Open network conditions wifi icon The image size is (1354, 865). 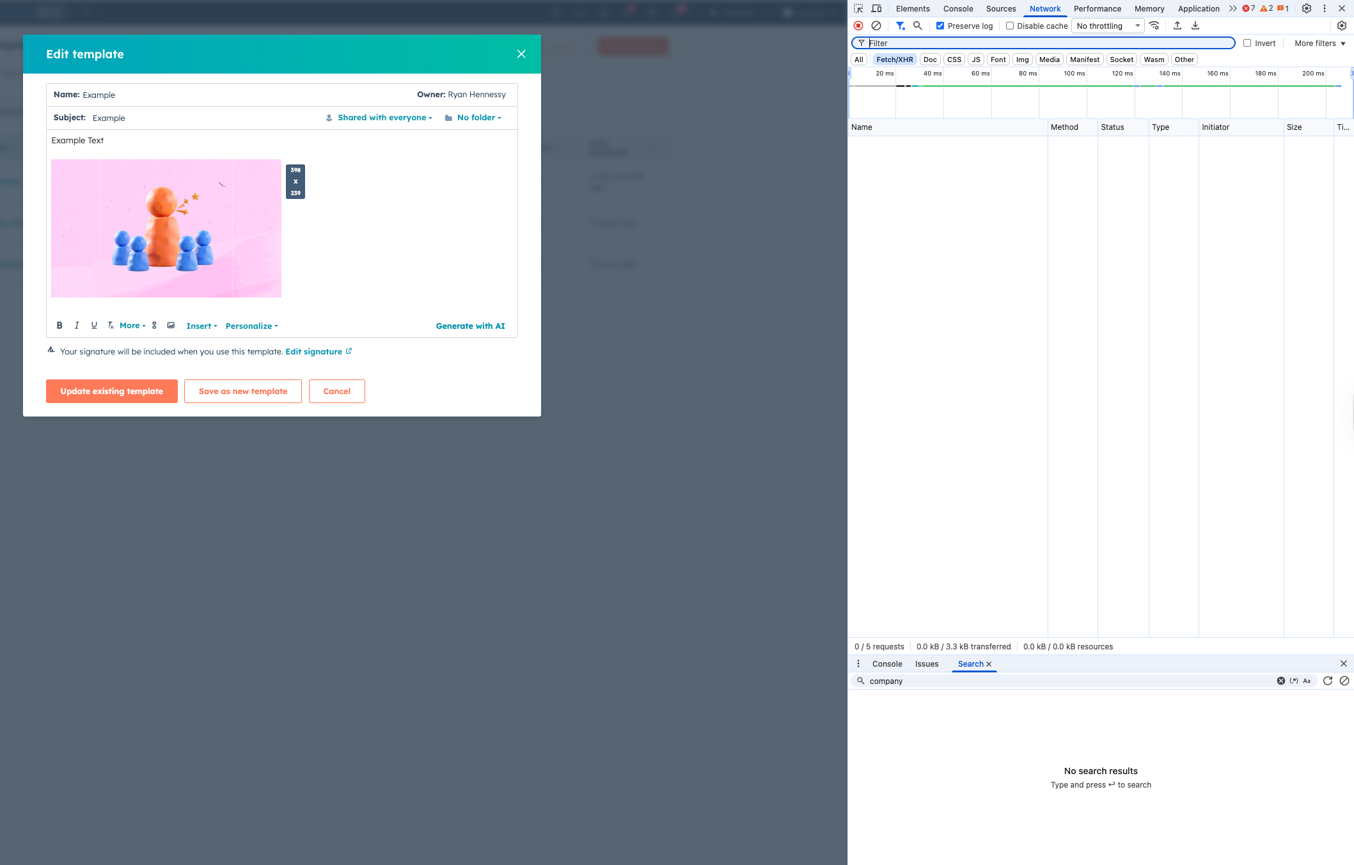(1154, 26)
